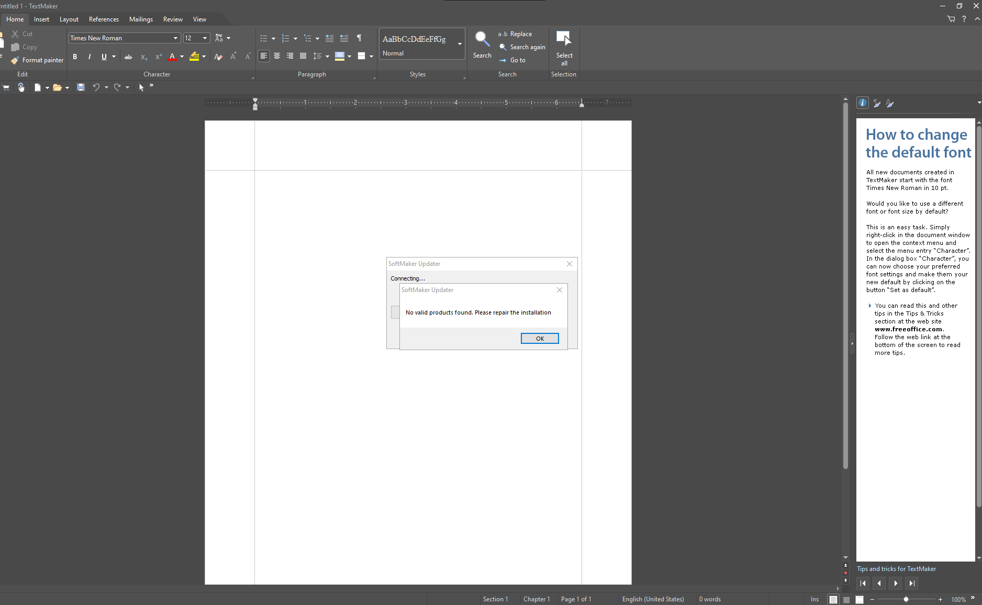Close the 'No valid products found' dialog
The image size is (982, 605).
(560, 290)
